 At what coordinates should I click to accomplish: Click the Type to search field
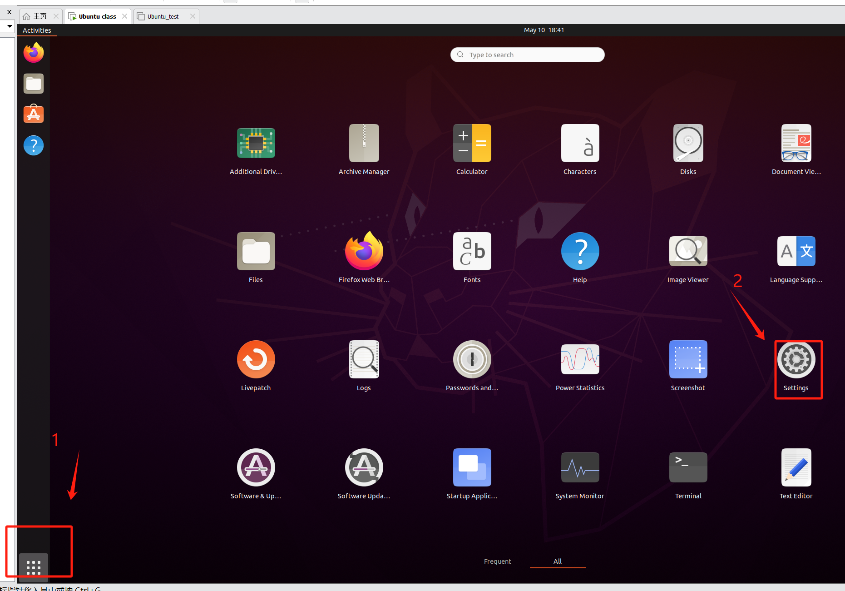point(527,55)
